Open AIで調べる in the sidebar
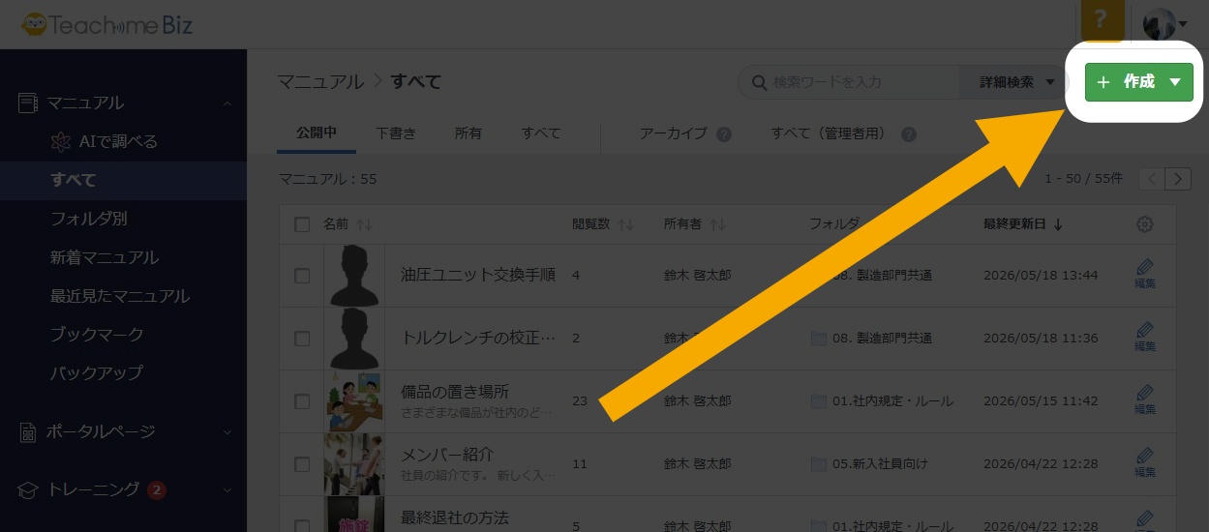The image size is (1209, 532). 118,141
